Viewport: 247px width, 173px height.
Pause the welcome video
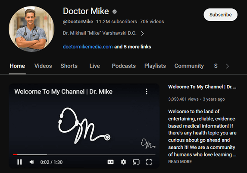[19, 162]
